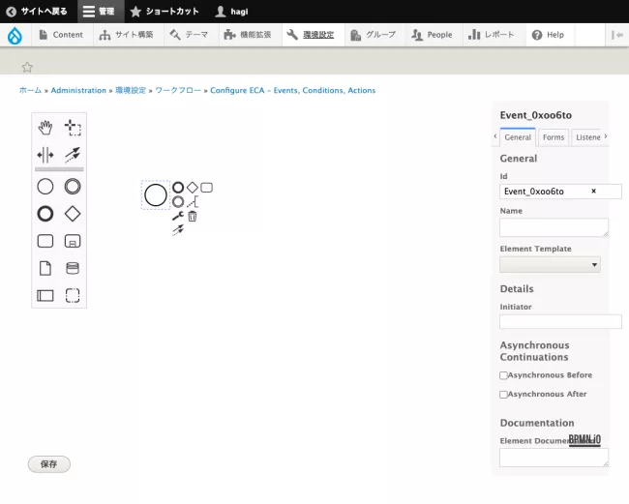629x504 pixels.
Task: Switch to the Listeners tab
Action: tap(587, 137)
